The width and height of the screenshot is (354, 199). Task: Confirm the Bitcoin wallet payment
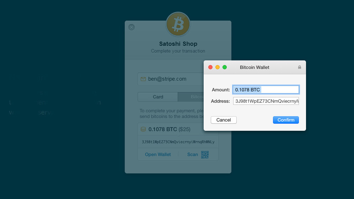(x=286, y=120)
